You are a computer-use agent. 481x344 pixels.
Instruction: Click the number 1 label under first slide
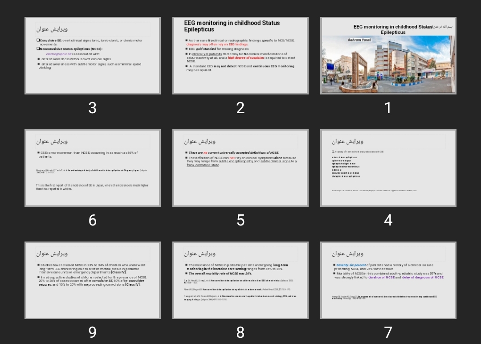tap(388, 108)
